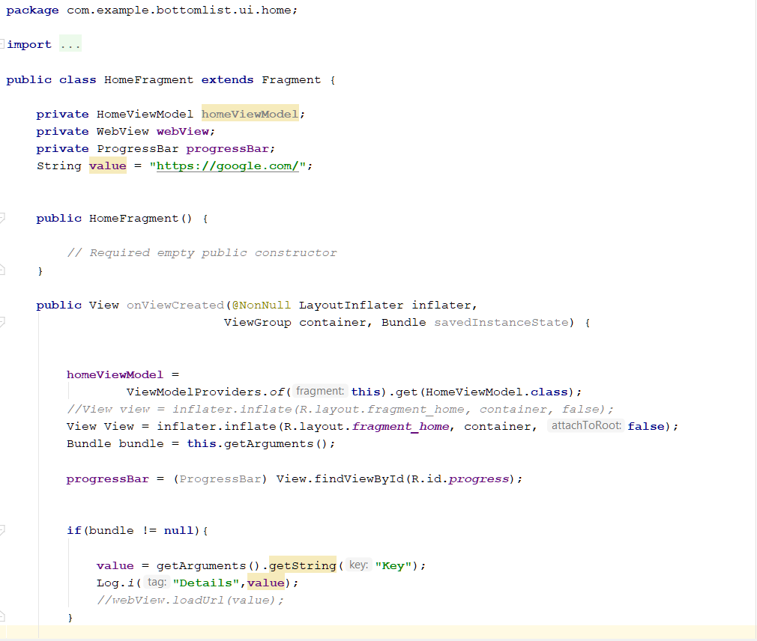Screen dimensions: 757x641
Task: Click the gutter fold marker on the ViewGroup container line
Action: [x=2, y=322]
